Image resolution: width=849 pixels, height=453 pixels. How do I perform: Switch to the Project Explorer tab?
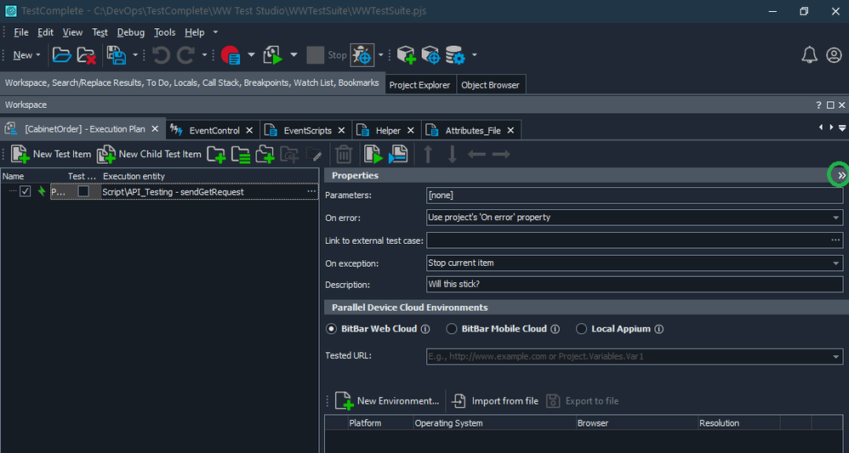click(x=419, y=85)
